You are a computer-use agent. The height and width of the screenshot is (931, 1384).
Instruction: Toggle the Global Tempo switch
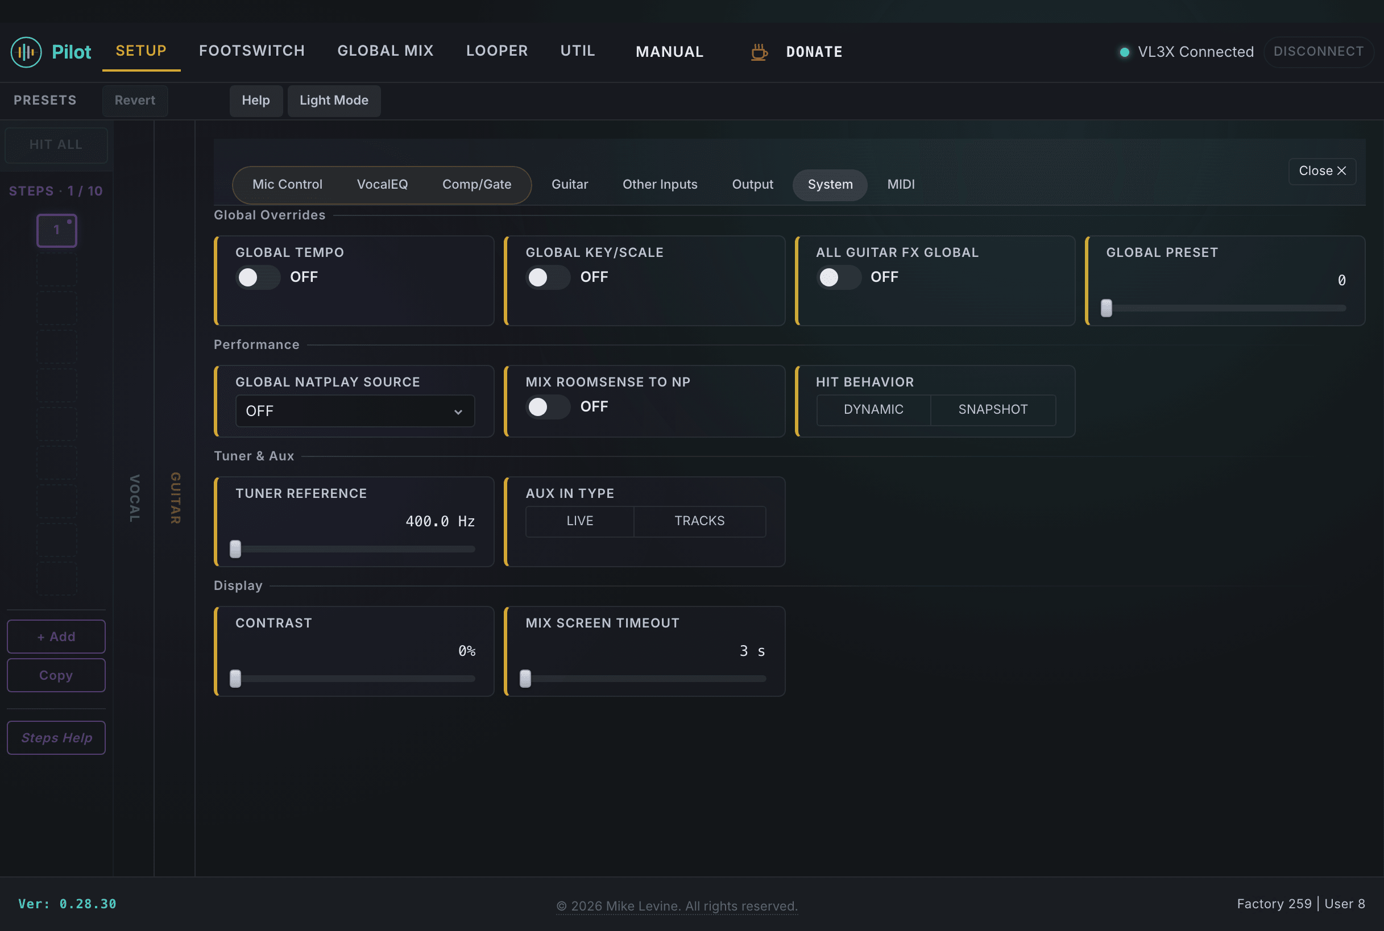tap(258, 277)
